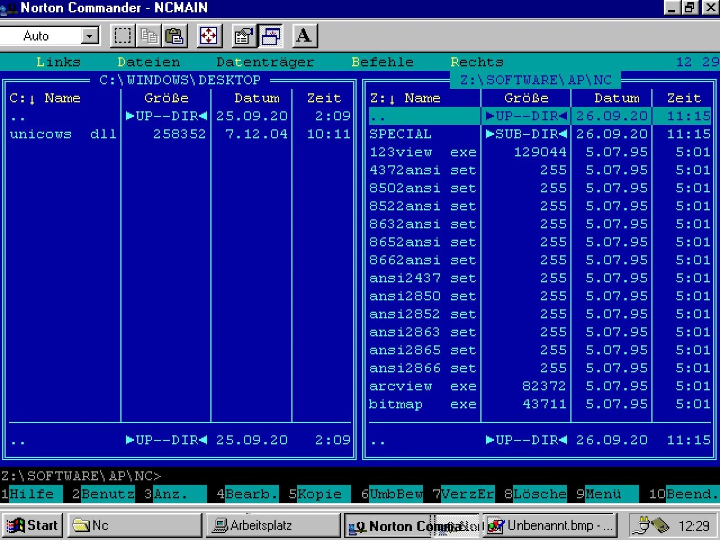
Task: Select ansi2863 set file
Action: [x=540, y=332]
